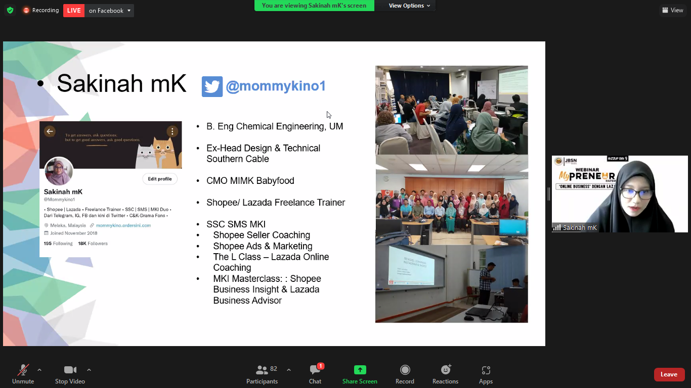691x388 pixels.
Task: Click the red LIVE badge
Action: (74, 10)
